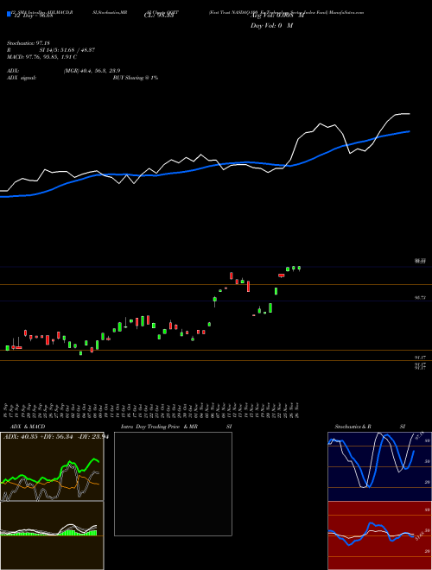The height and width of the screenshot is (570, 432).
Task: Click 'Intra Day Trading Price & MR' title
Action: 159,427
